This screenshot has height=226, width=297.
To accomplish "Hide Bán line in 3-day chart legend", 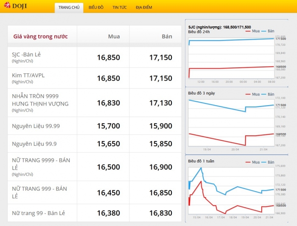I will [268, 94].
